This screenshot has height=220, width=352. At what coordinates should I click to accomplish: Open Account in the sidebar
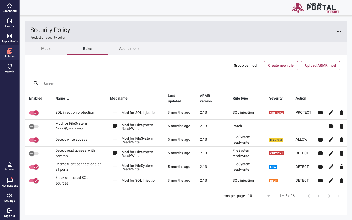pos(10,166)
